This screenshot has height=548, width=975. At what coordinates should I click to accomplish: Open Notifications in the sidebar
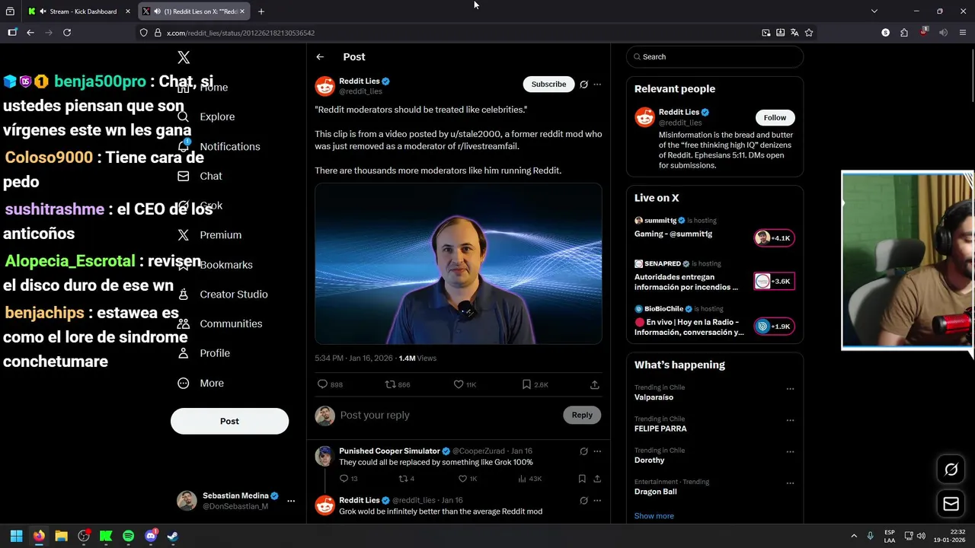pos(219,146)
